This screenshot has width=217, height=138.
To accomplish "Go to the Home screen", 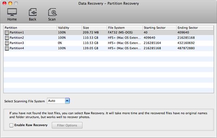I will 12,14.
